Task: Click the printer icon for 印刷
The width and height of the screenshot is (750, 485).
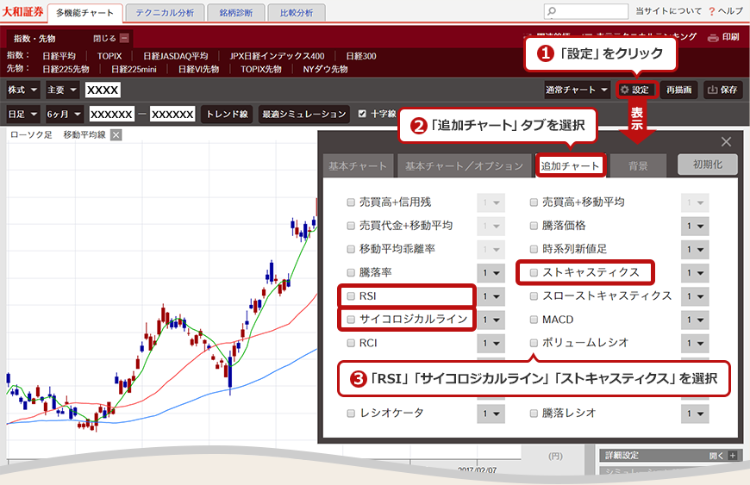Action: click(x=713, y=38)
